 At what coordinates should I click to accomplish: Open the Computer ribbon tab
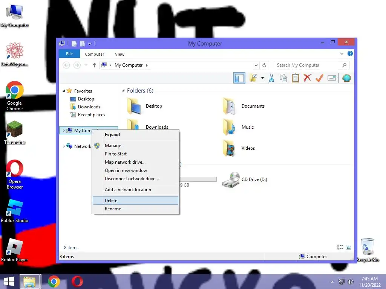pyautogui.click(x=95, y=54)
